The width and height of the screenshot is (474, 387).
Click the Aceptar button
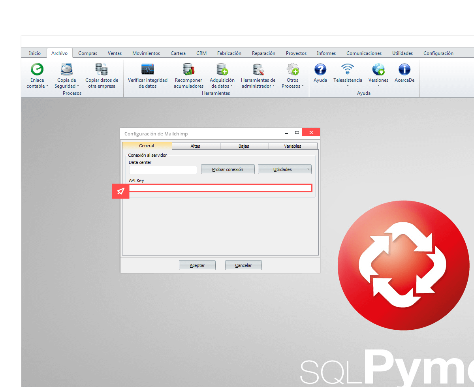click(x=197, y=265)
